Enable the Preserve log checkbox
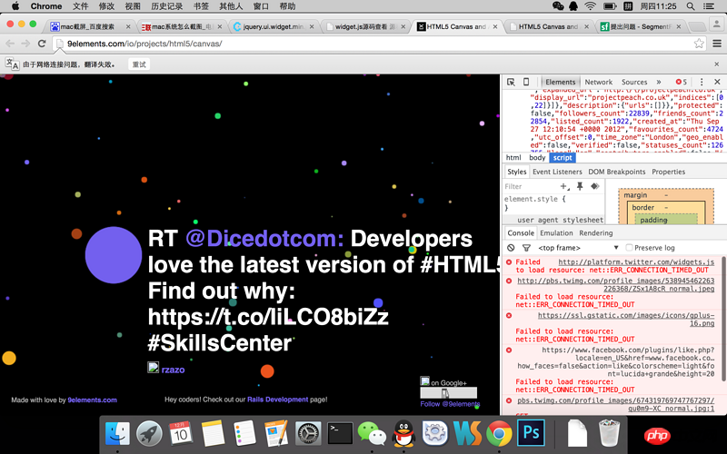Screen dimensions: 727x454 point(629,248)
